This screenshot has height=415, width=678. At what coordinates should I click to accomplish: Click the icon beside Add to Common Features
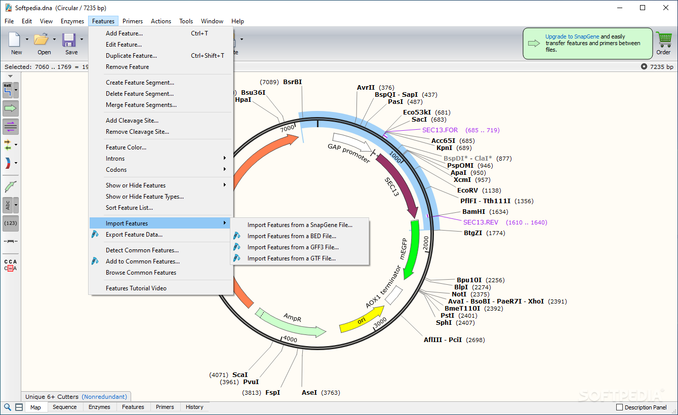95,261
